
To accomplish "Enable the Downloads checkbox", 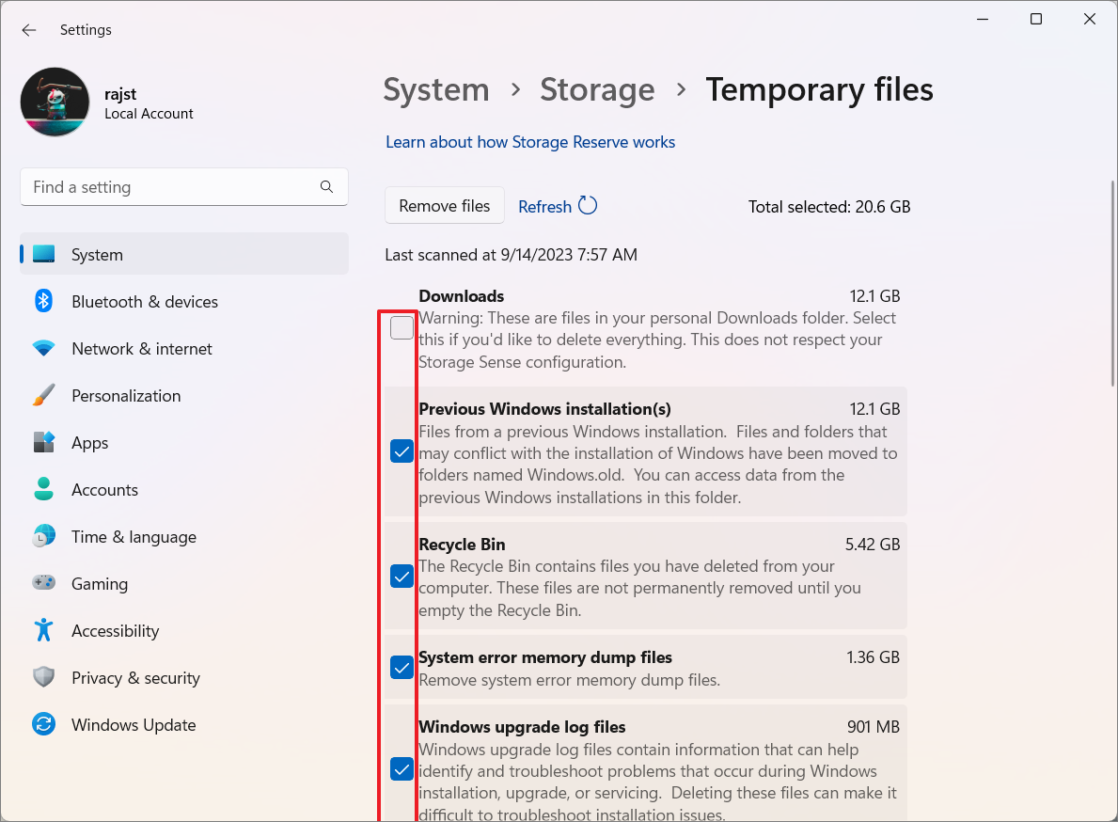I will tap(402, 328).
